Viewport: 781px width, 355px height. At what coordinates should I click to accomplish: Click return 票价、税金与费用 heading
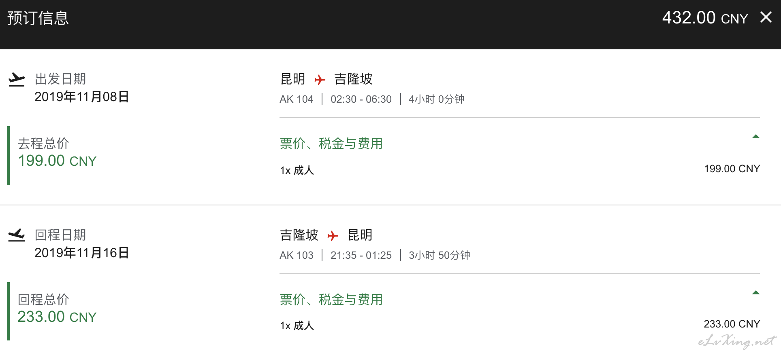tap(331, 300)
